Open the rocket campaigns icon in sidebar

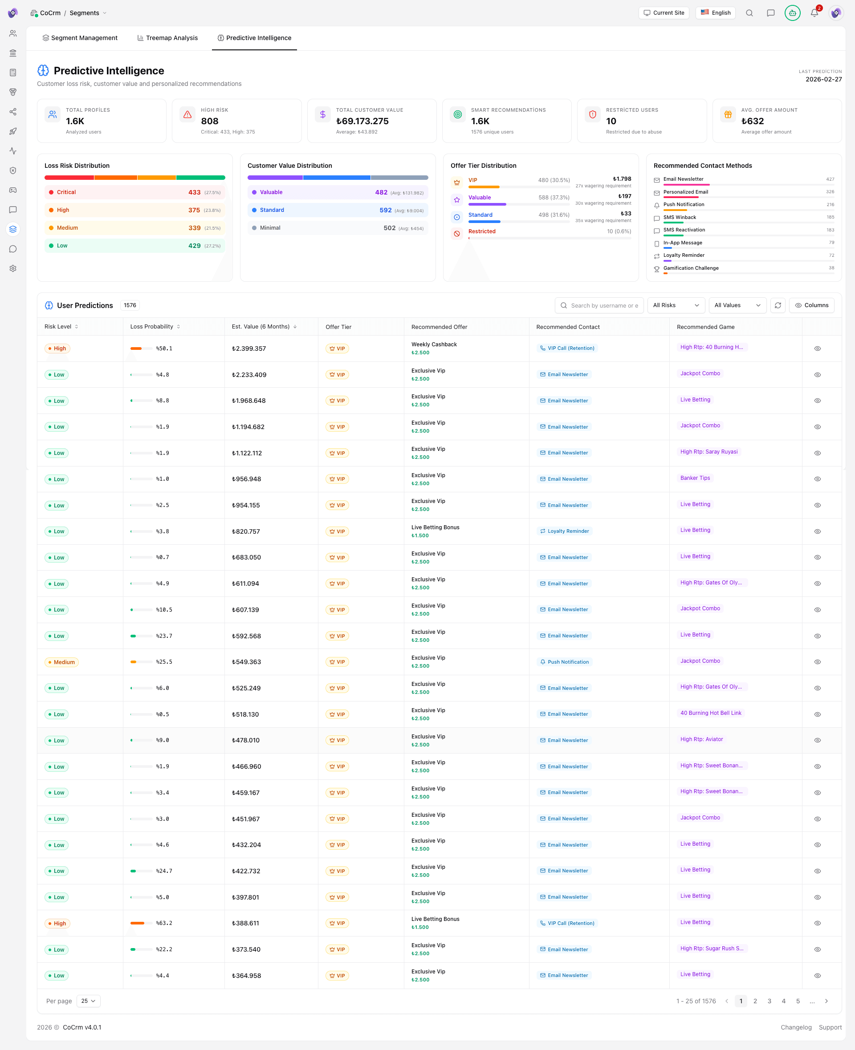[x=13, y=131]
